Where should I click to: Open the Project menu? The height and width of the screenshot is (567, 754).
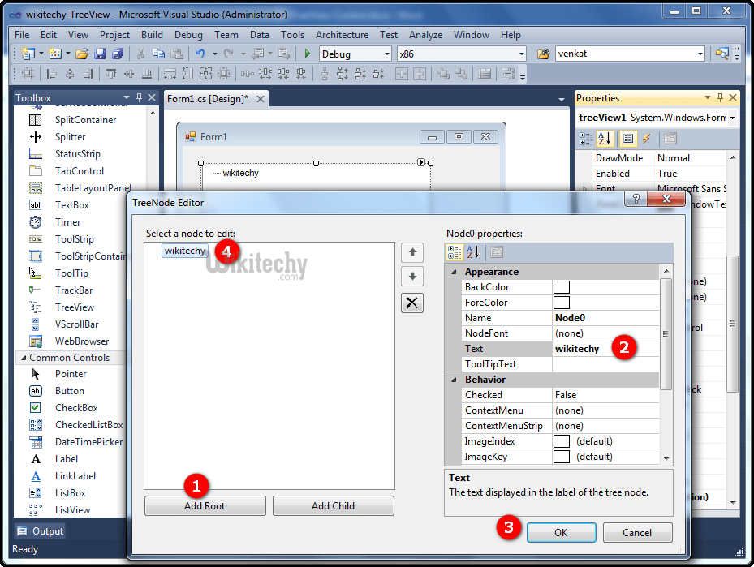(114, 35)
